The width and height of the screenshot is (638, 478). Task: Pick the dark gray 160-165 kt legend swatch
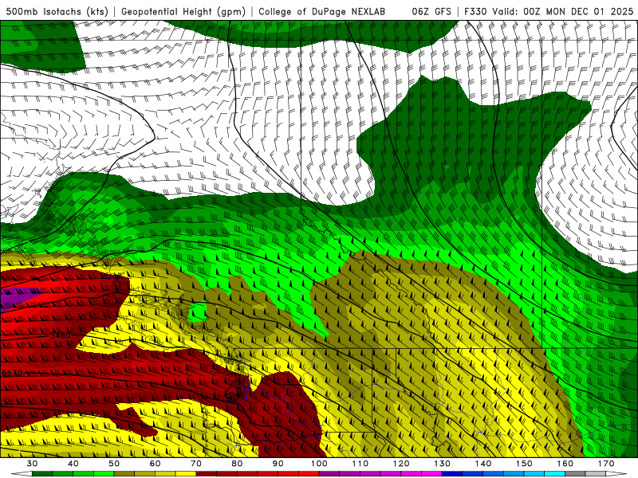pyautogui.click(x=575, y=474)
